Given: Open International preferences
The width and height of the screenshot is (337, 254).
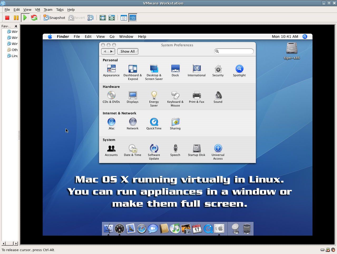Looking at the screenshot, I should (197, 71).
